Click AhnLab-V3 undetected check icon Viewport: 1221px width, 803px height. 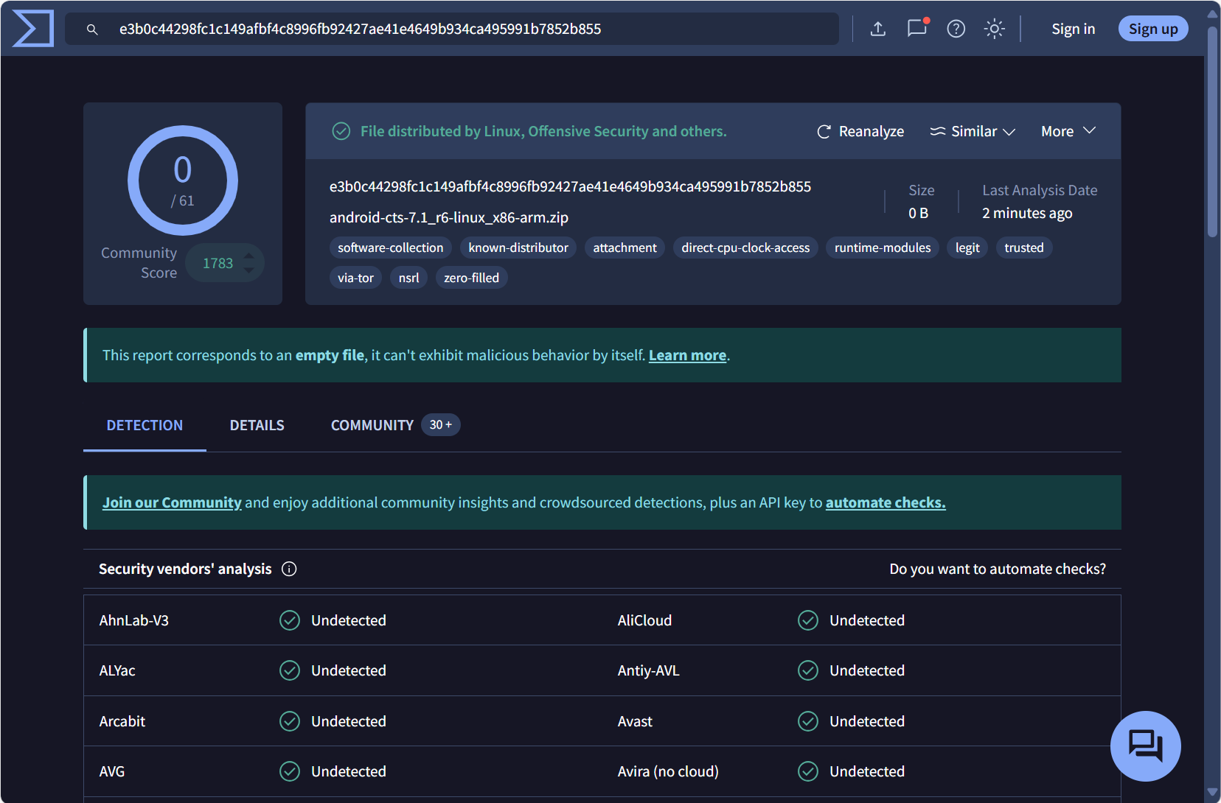tap(290, 620)
